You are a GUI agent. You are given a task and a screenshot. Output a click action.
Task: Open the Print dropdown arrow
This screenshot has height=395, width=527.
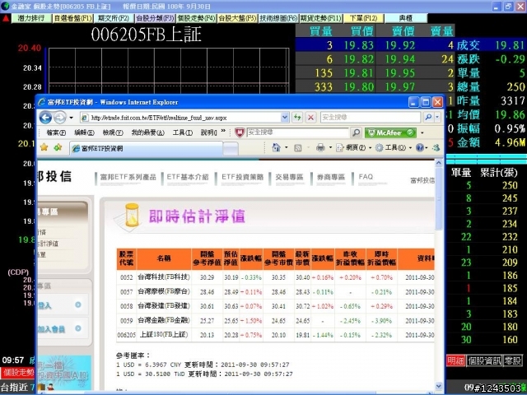point(330,147)
